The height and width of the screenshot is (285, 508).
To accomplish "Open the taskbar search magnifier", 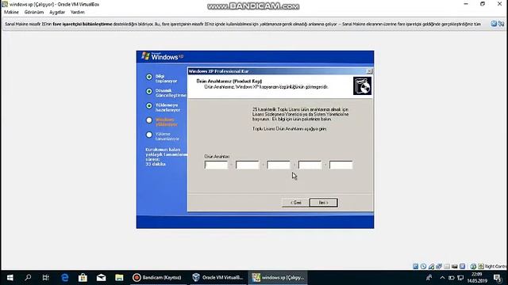I will tap(28, 278).
